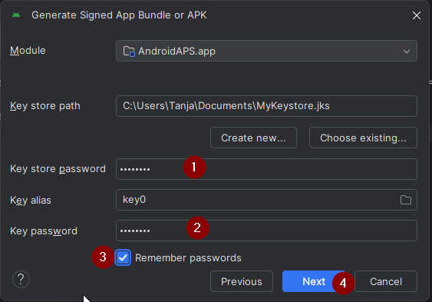The width and height of the screenshot is (432, 302).
Task: Click the Key store path field
Action: [x=266, y=106]
